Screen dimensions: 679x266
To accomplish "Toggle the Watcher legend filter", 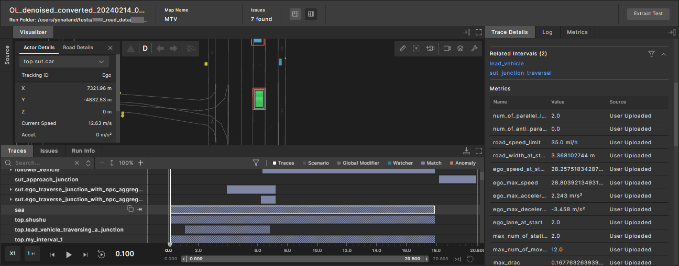I will click(400, 163).
